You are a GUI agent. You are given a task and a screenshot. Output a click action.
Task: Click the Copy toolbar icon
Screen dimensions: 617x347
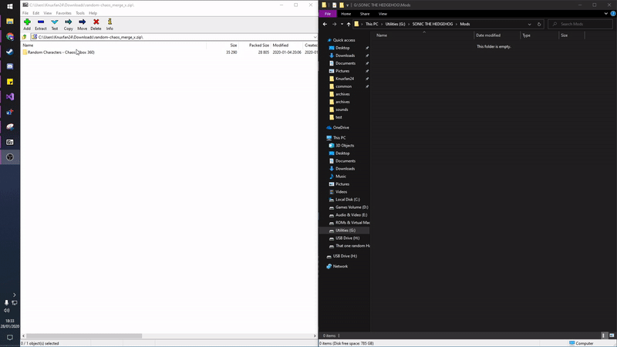(69, 24)
